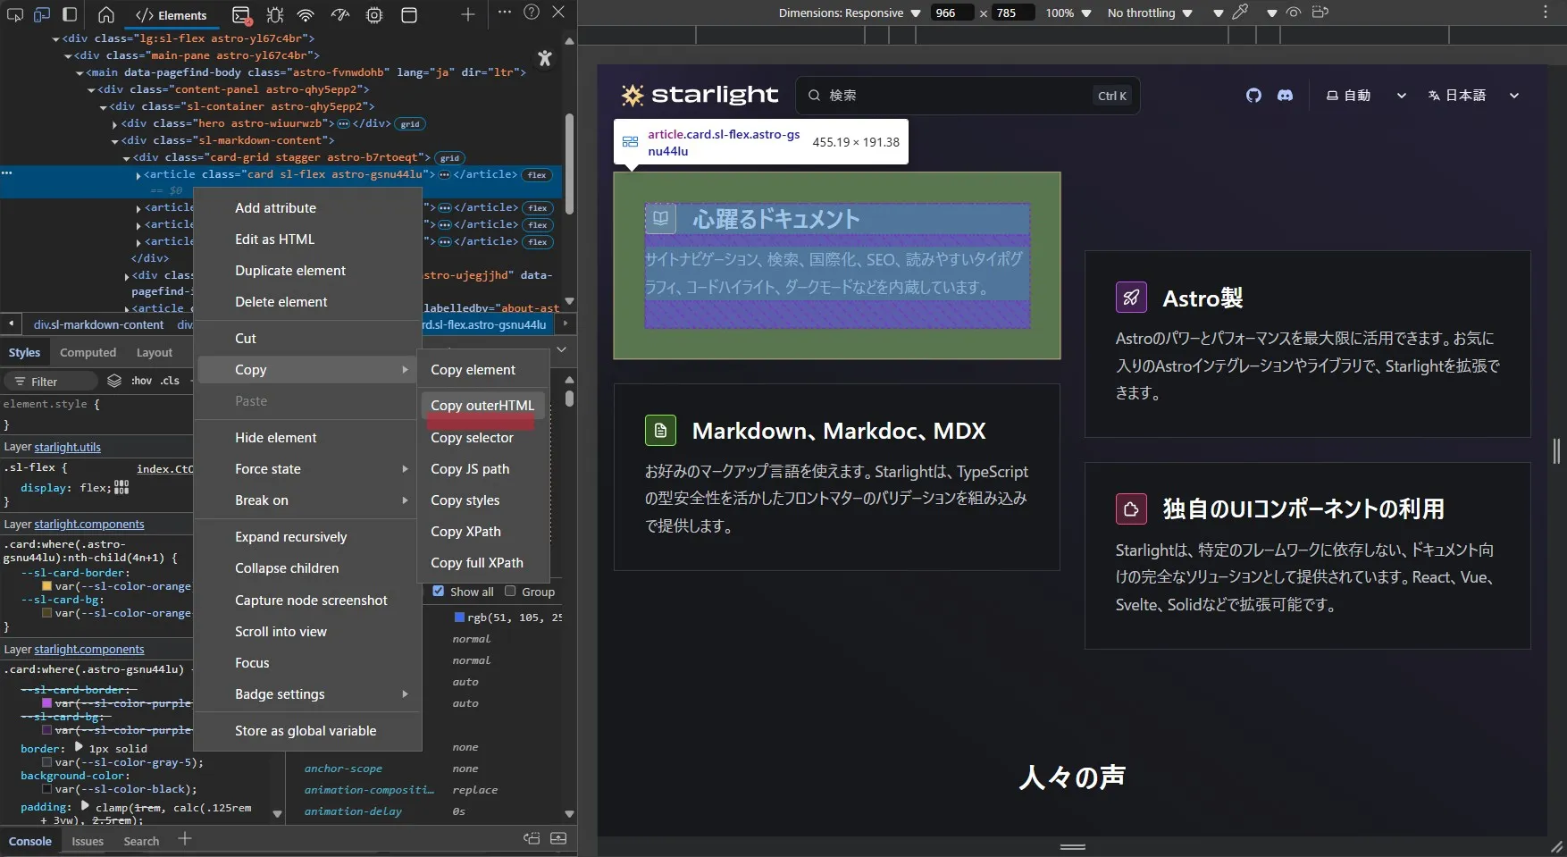The image size is (1567, 857).
Task: Open starlight.utils layer link
Action: point(67,447)
